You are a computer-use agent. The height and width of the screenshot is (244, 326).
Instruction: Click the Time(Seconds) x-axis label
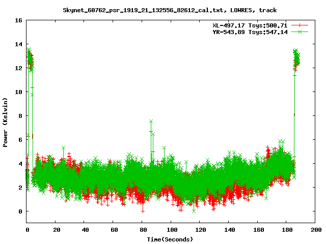(170, 239)
